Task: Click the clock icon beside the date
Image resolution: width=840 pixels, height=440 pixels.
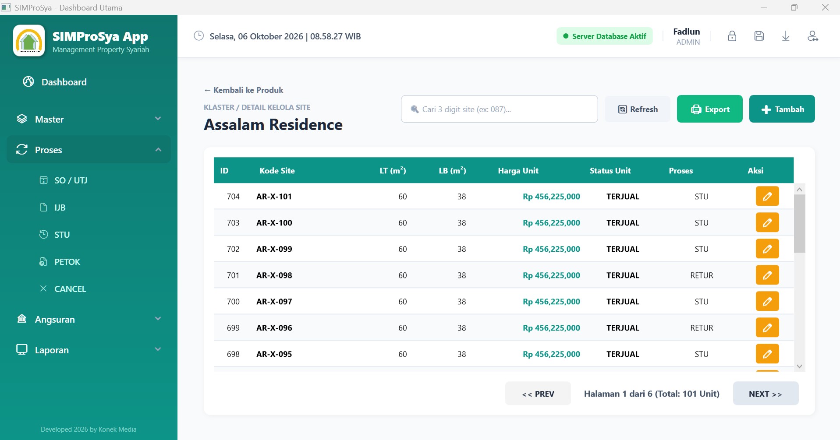Action: click(199, 36)
